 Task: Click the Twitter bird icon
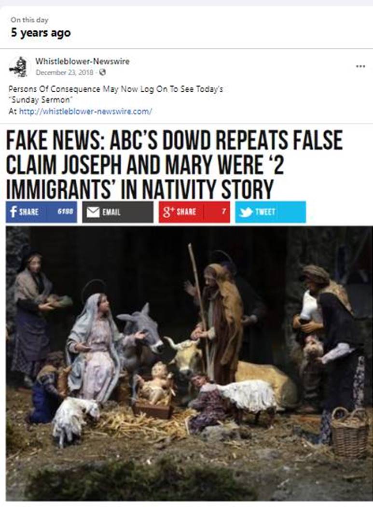click(246, 212)
